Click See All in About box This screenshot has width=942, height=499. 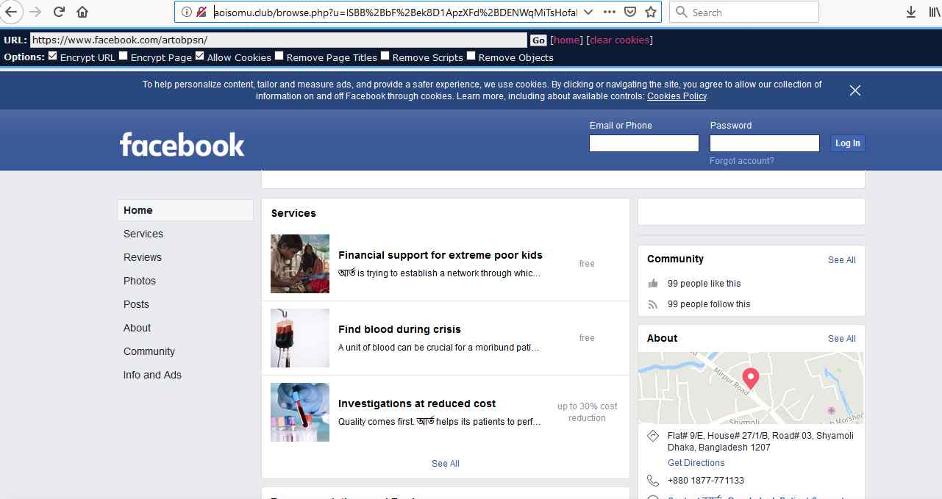(x=842, y=339)
